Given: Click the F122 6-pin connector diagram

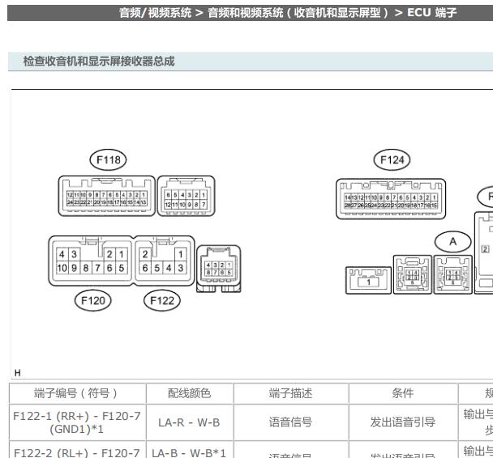Looking at the screenshot, I should tap(165, 261).
